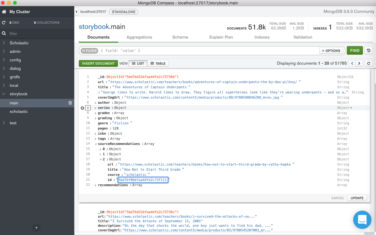
Task: Expand sourceRecommendations item 1
Action: point(100,154)
